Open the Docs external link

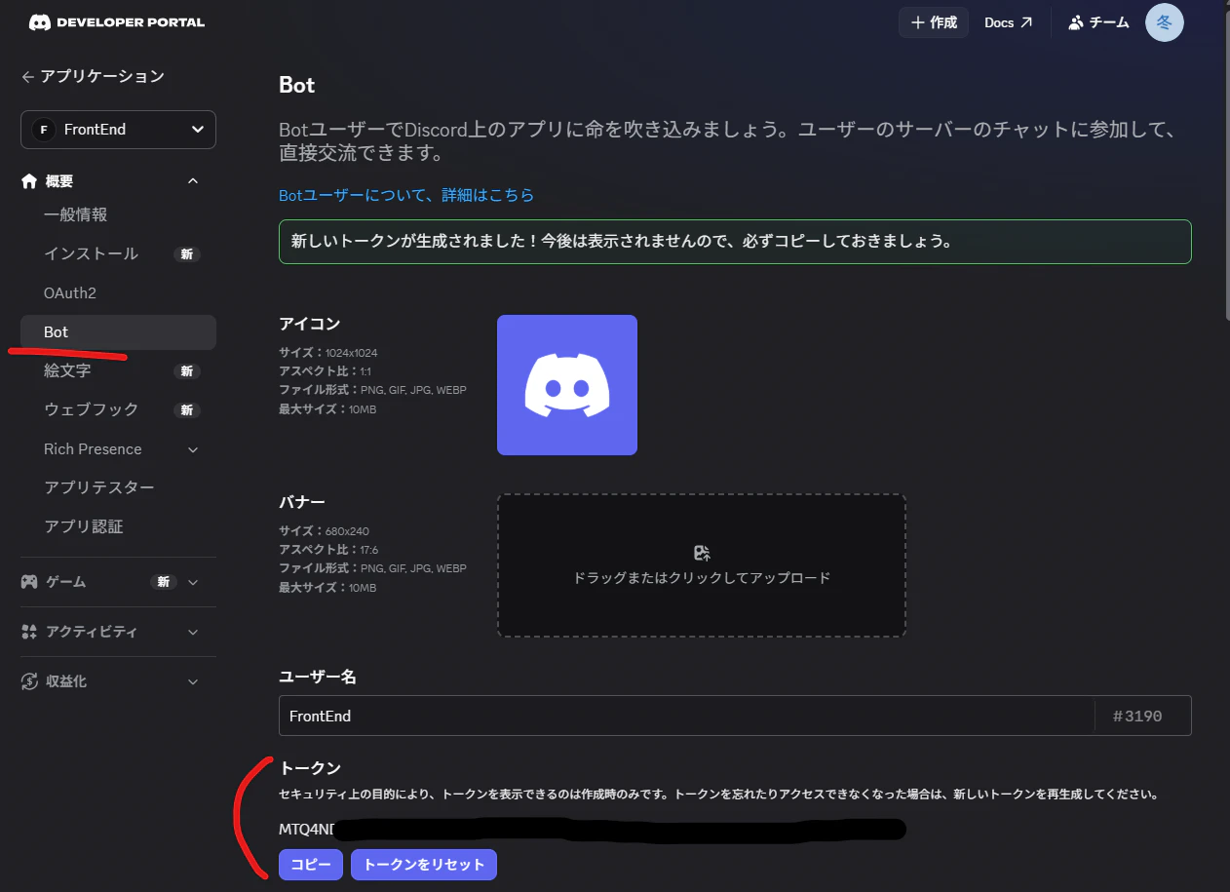point(1008,22)
